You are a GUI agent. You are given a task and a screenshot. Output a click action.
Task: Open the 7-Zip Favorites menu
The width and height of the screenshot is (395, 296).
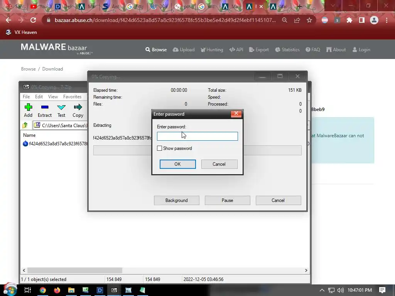coord(72,97)
